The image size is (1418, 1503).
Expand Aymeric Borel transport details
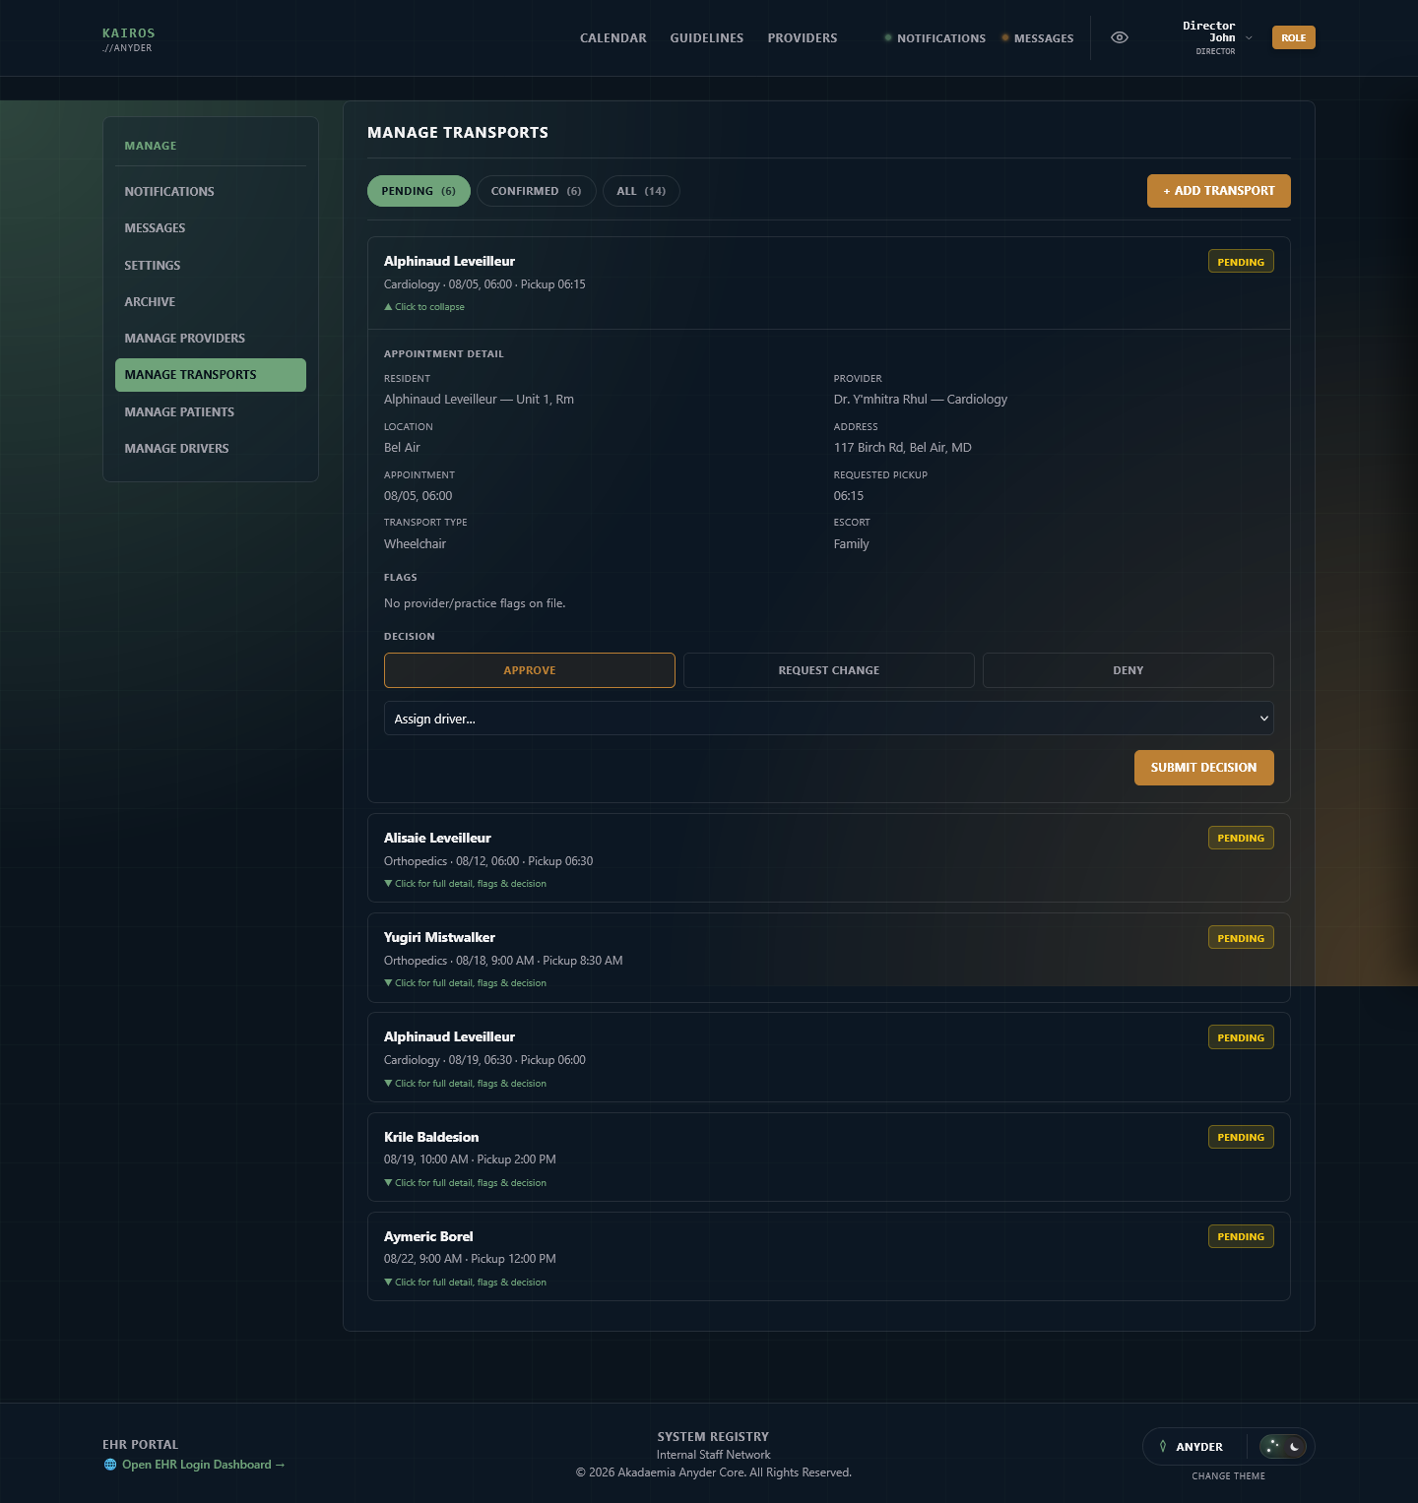coord(465,1283)
